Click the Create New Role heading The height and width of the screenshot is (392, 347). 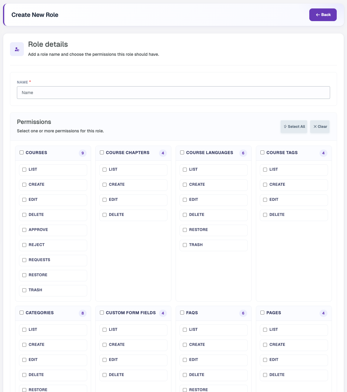[x=35, y=15]
